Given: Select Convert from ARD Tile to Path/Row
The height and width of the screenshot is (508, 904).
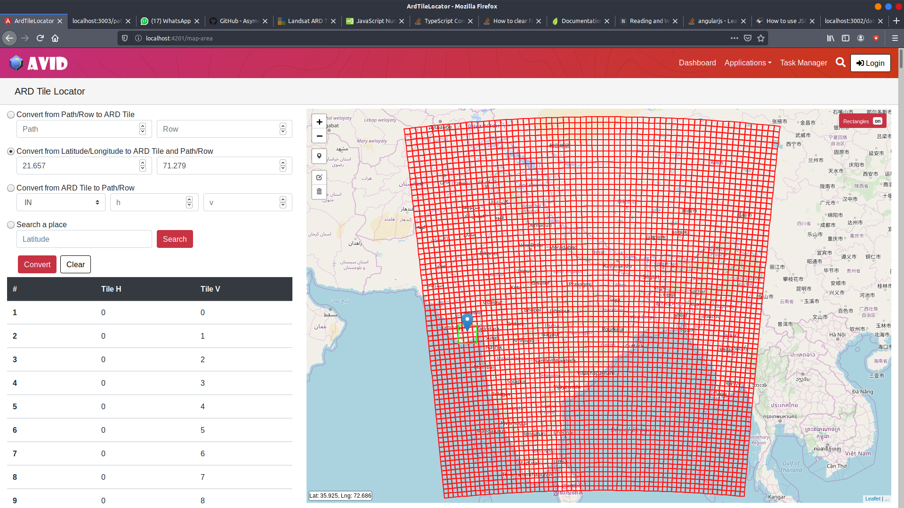Looking at the screenshot, I should click(11, 188).
